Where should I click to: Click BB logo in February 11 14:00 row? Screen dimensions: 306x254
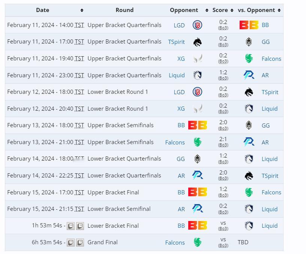coord(249,25)
